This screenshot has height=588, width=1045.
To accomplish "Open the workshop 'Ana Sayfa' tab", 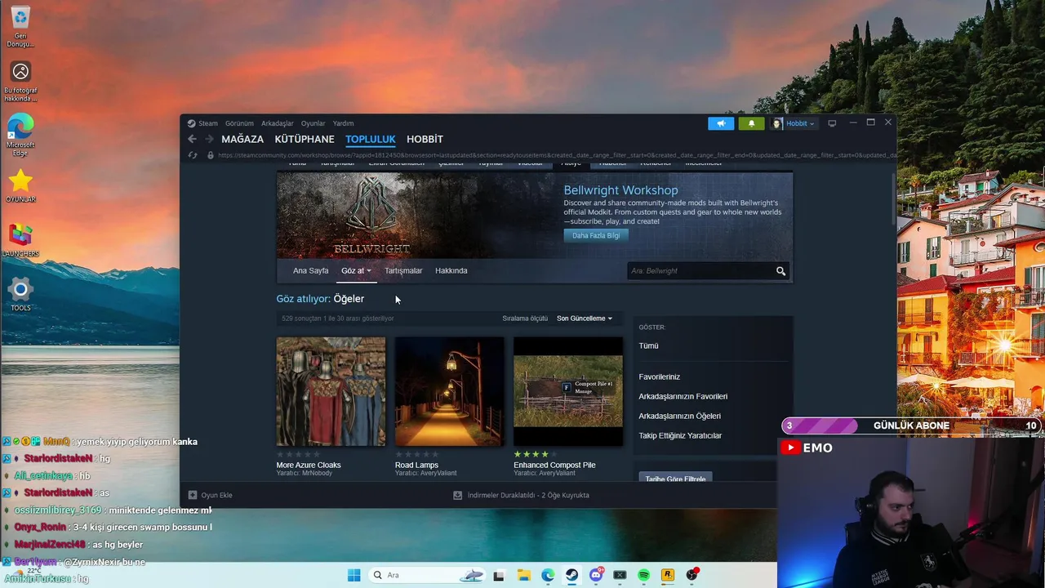I will (310, 270).
